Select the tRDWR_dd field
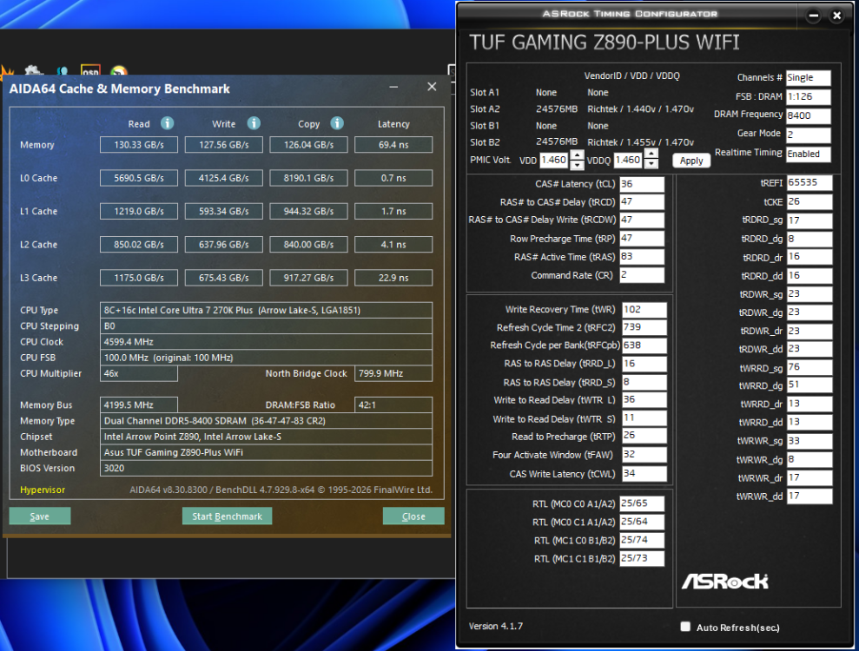The image size is (859, 651). (x=809, y=349)
